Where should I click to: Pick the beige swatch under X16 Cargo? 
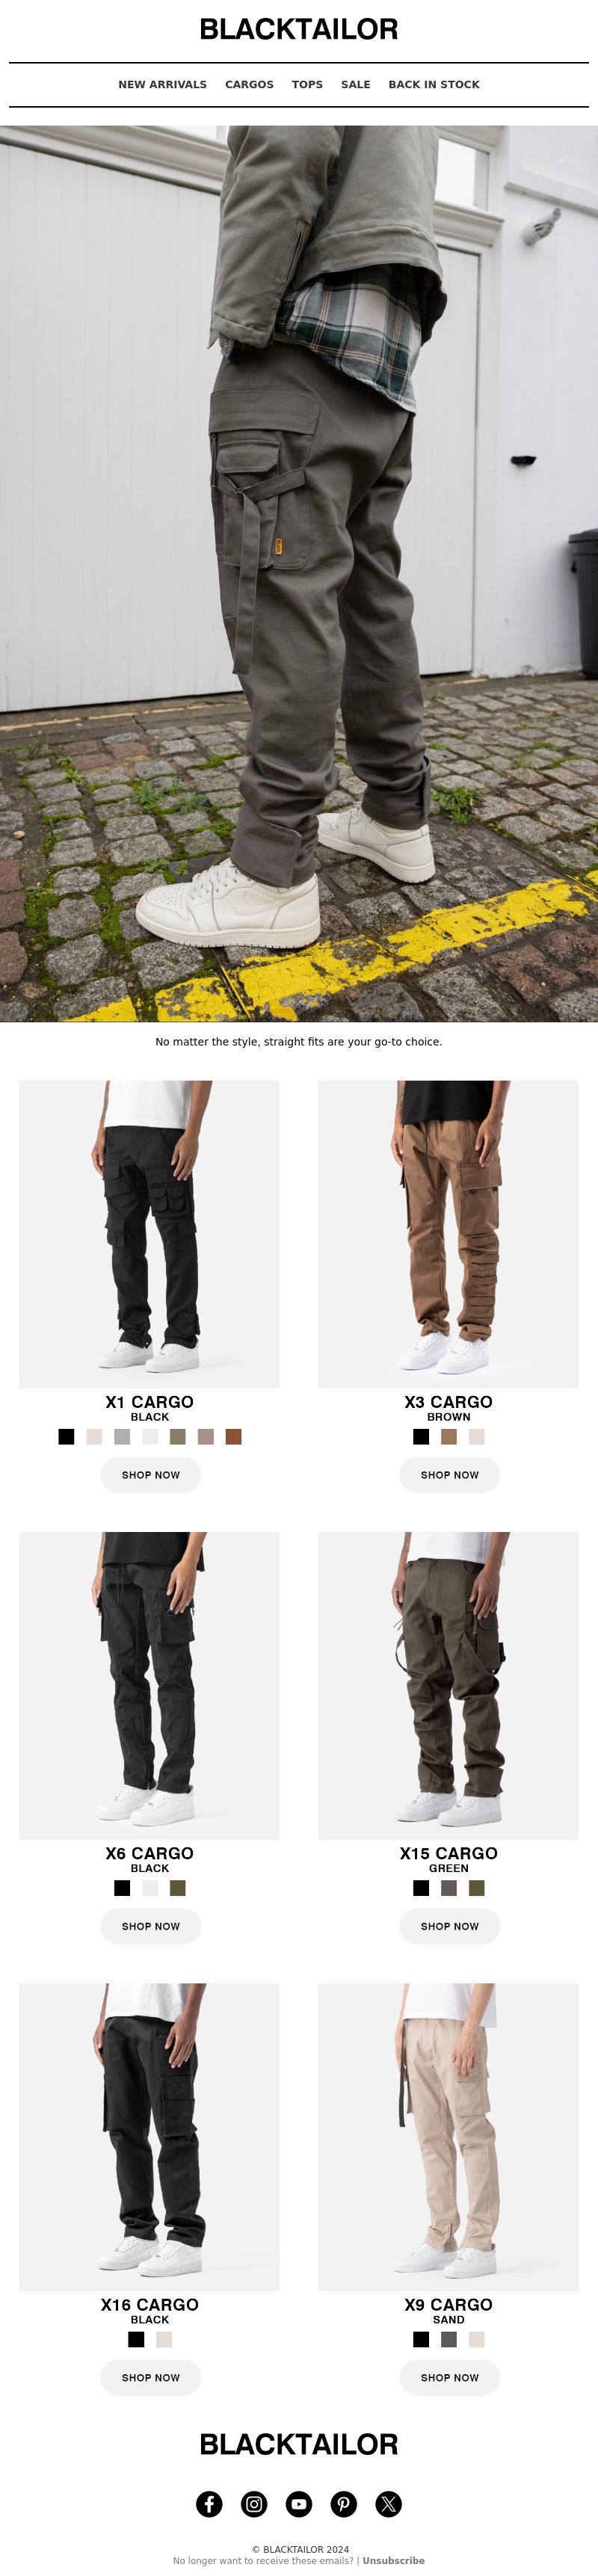164,2339
